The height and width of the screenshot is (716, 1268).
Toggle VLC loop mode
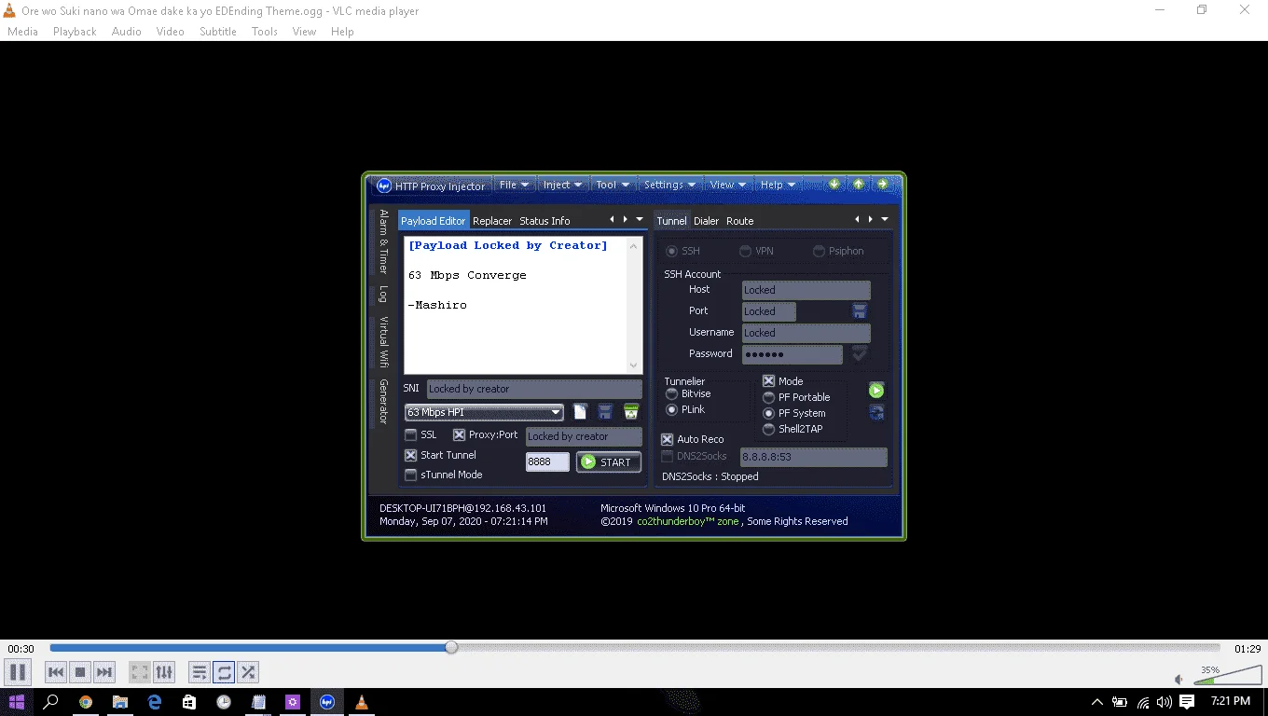click(x=224, y=671)
